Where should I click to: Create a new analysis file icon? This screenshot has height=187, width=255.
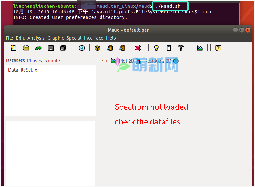(x=14, y=48)
